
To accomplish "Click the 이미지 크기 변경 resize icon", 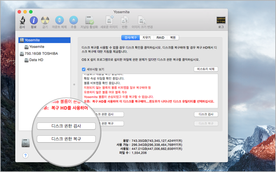I will (x=142, y=20).
